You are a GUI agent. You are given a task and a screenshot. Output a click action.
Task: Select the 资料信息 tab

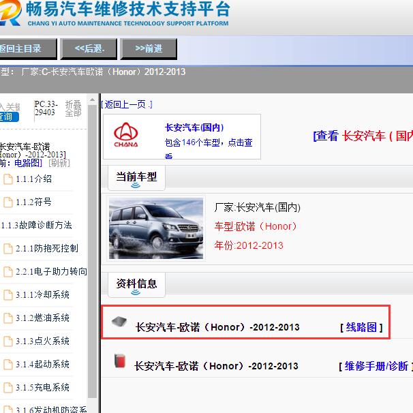(136, 284)
